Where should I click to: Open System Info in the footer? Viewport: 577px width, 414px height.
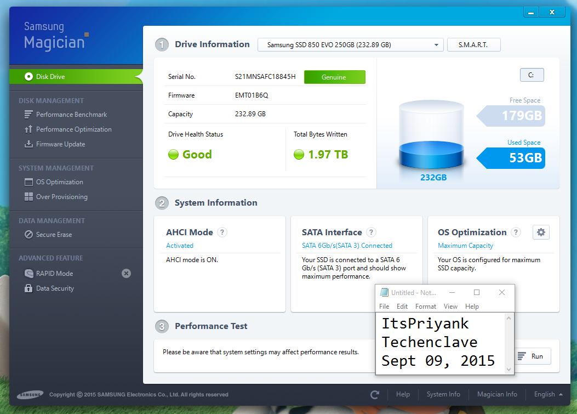click(443, 394)
